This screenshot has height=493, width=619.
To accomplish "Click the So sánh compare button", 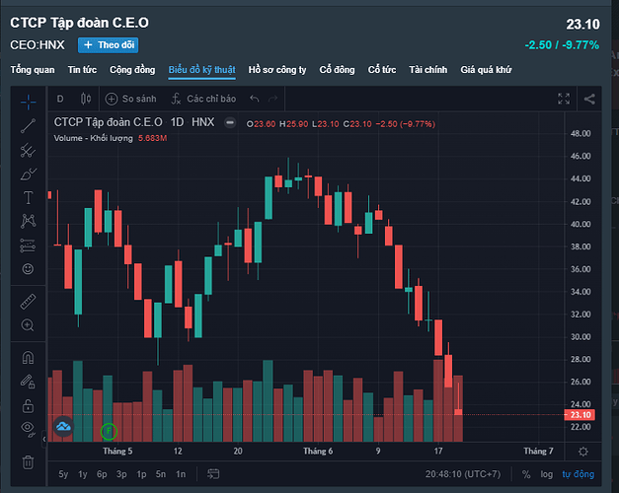I will coord(131,99).
